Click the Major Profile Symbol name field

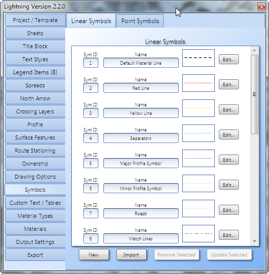(x=141, y=163)
